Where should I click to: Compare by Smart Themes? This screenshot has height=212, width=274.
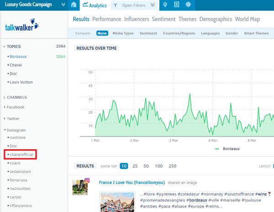(256, 33)
